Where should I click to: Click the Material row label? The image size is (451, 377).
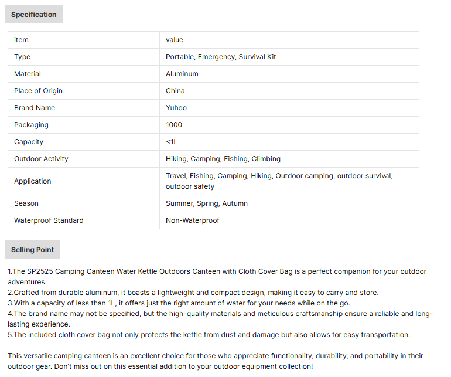click(x=28, y=74)
